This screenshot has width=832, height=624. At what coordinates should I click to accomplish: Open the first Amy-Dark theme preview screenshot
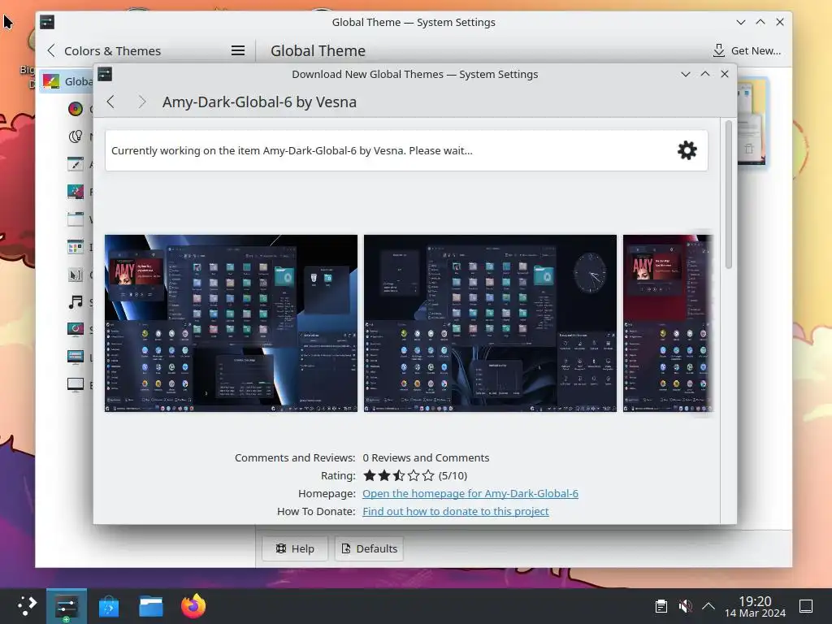tap(231, 323)
